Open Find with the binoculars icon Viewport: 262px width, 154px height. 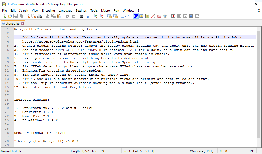click(x=81, y=16)
